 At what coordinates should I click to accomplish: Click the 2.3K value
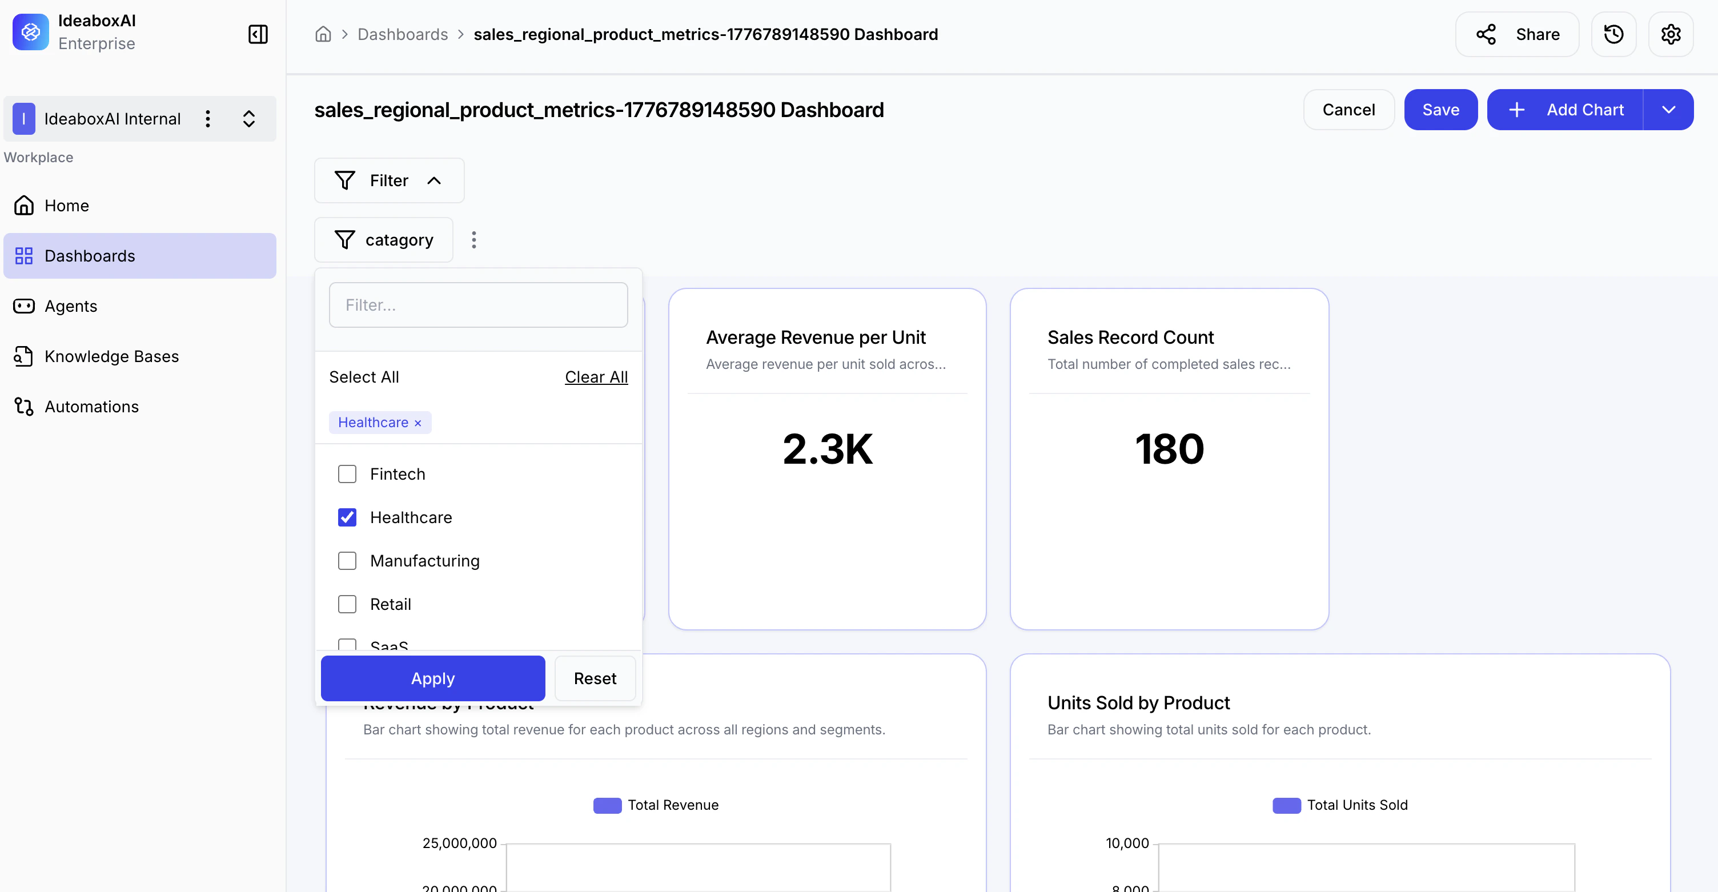pyautogui.click(x=827, y=449)
